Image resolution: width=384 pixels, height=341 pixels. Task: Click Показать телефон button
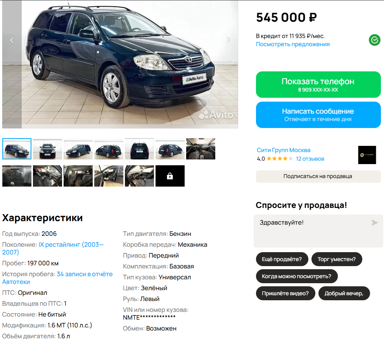(x=318, y=85)
